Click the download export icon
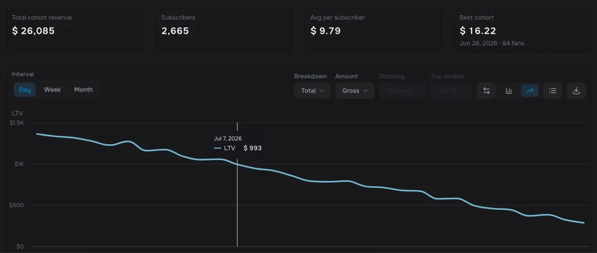This screenshot has width=597, height=253. [x=576, y=91]
